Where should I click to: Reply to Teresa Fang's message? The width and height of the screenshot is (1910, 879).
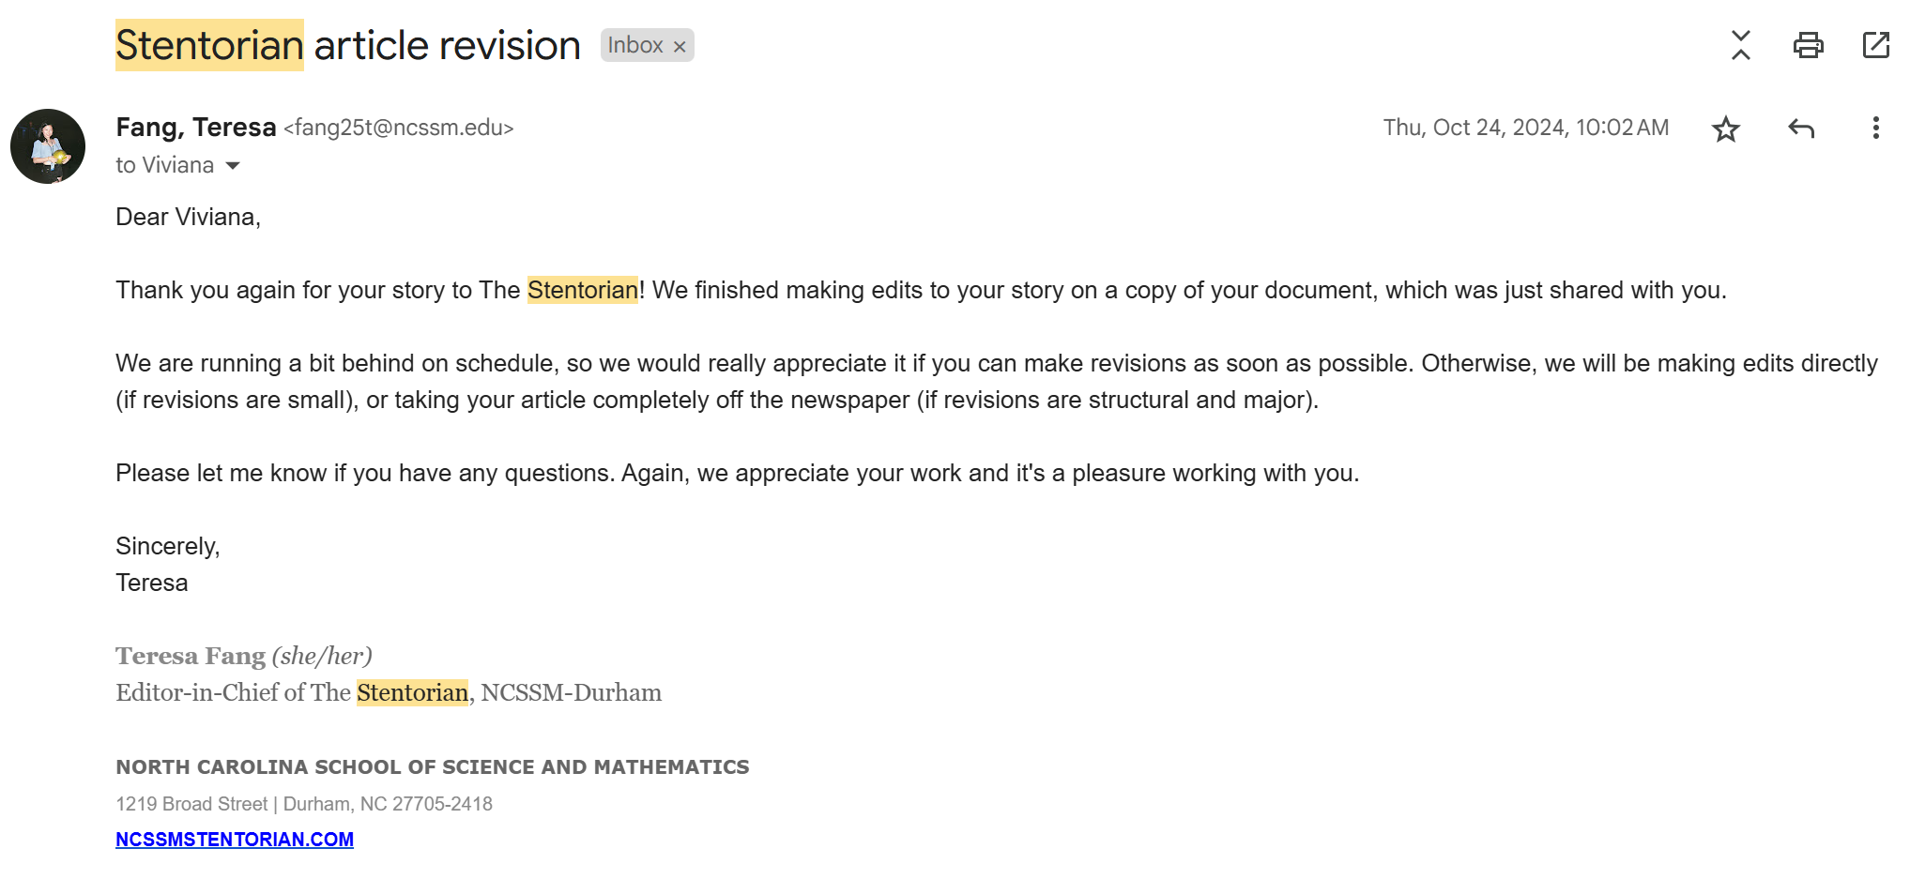click(1800, 129)
